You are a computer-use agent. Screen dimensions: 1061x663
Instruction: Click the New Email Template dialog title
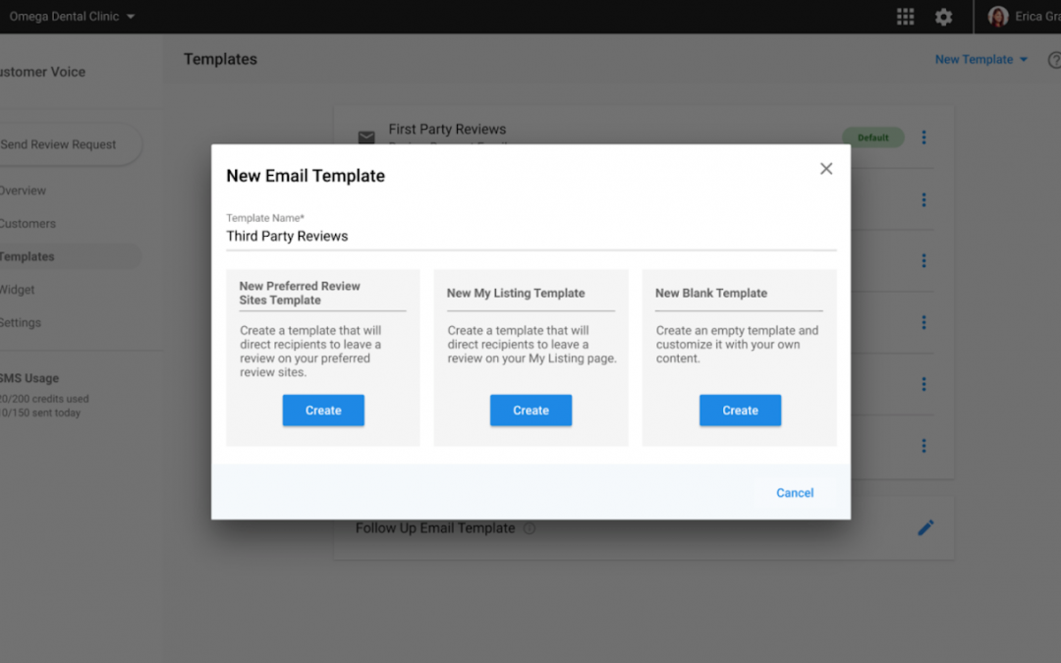(x=306, y=176)
